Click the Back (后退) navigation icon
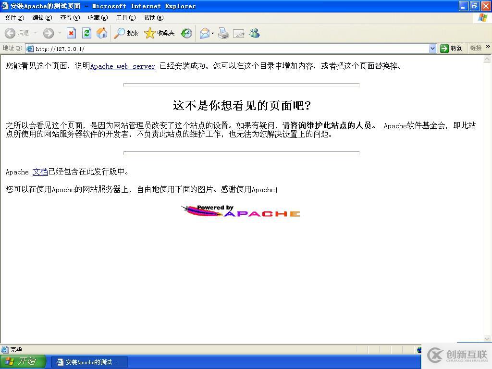This screenshot has height=369, width=492. pyautogui.click(x=11, y=33)
